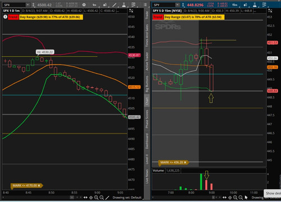
Task: Click SPX Day Range ATR yellow label
Action: pos(51,17)
